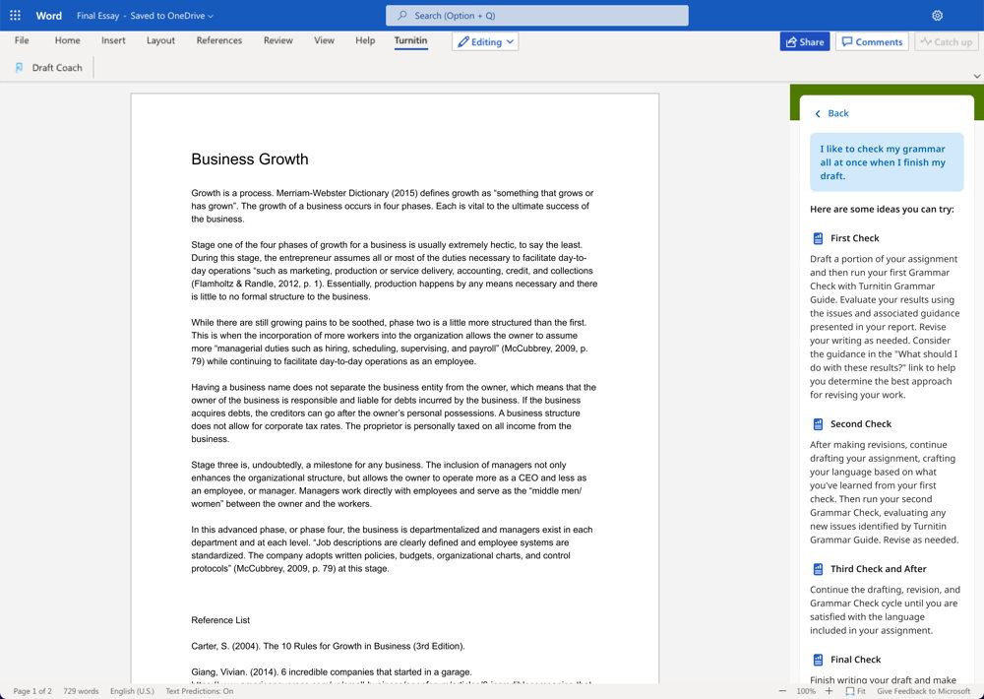Click the Share button
This screenshot has width=984, height=699.
[805, 41]
